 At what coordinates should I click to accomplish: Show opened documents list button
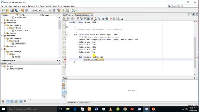[x=194, y=15]
